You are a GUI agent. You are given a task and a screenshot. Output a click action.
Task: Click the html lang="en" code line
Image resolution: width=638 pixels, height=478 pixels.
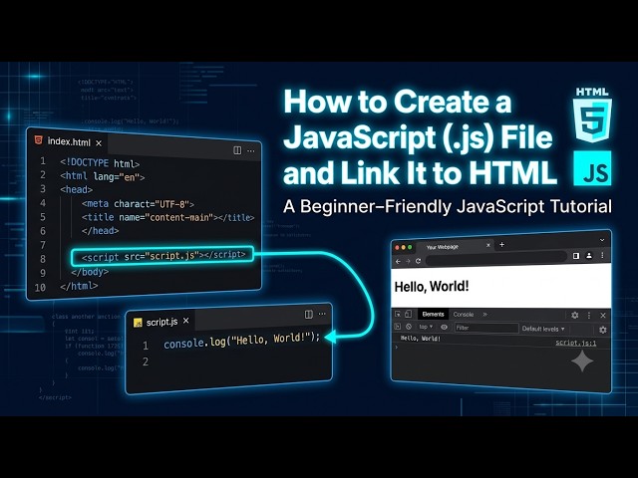tap(102, 177)
